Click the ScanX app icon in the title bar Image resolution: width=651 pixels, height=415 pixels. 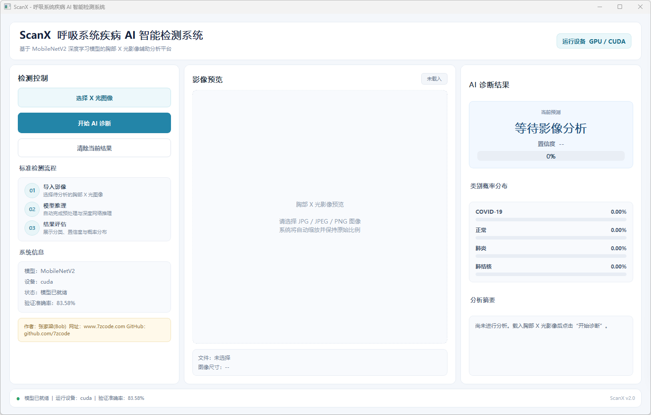pos(8,7)
